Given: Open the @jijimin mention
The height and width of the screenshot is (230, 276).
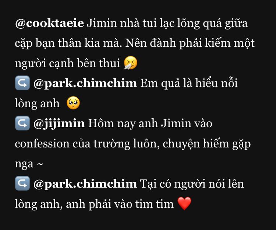Looking at the screenshot, I should point(59,124).
